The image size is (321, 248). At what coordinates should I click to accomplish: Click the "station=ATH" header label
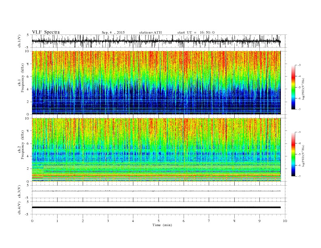coord(150,32)
